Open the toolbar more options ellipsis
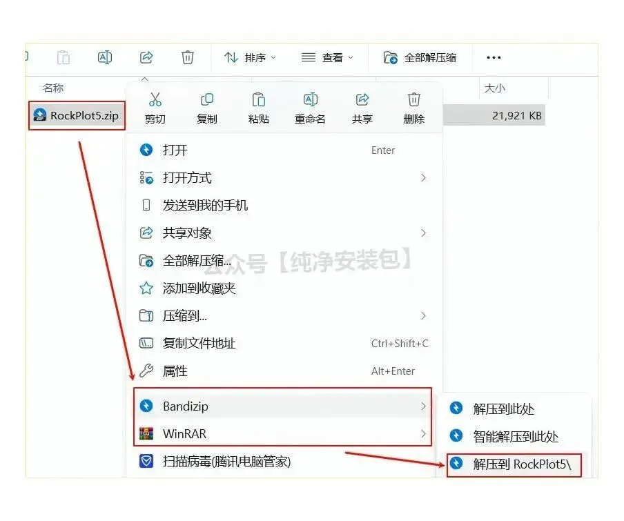The height and width of the screenshot is (521, 624). click(494, 58)
